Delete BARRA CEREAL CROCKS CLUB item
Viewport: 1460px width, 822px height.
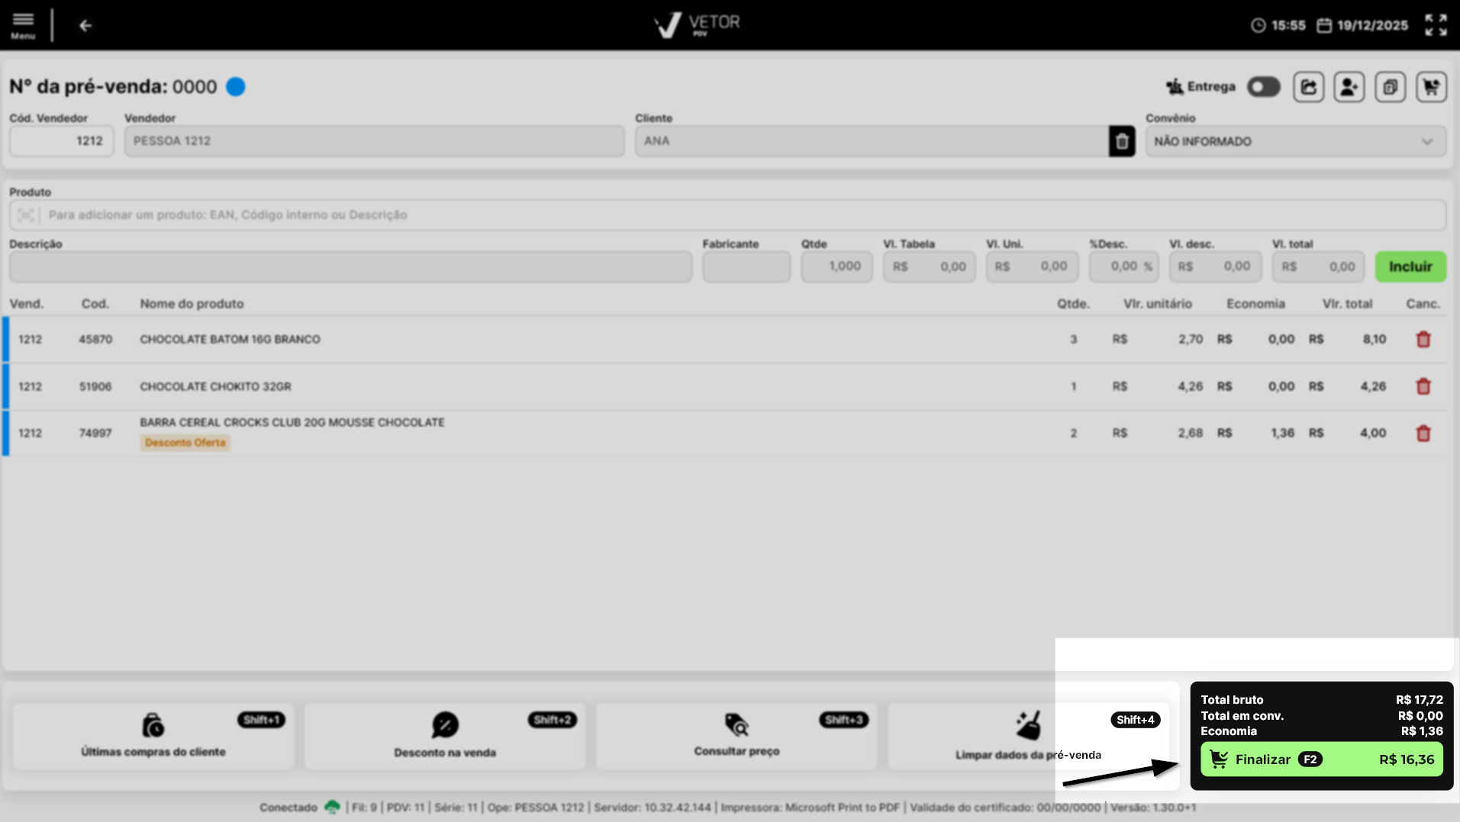(x=1423, y=433)
